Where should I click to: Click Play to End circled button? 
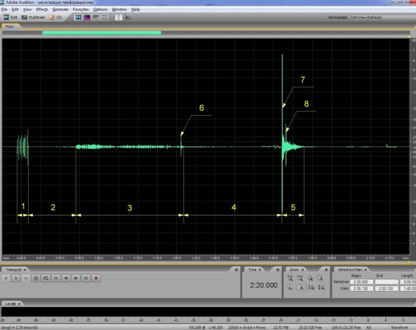(x=36, y=278)
